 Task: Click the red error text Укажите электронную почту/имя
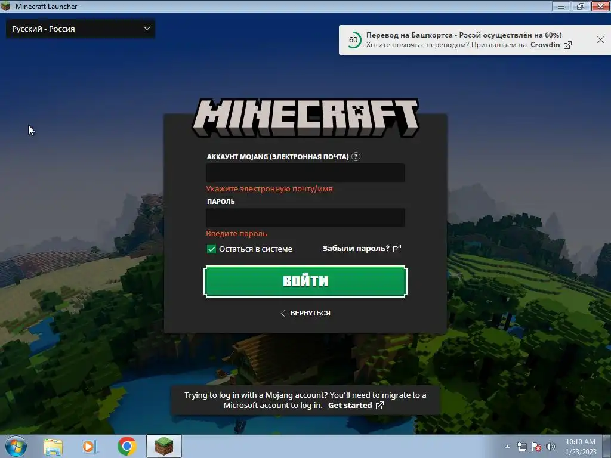269,189
